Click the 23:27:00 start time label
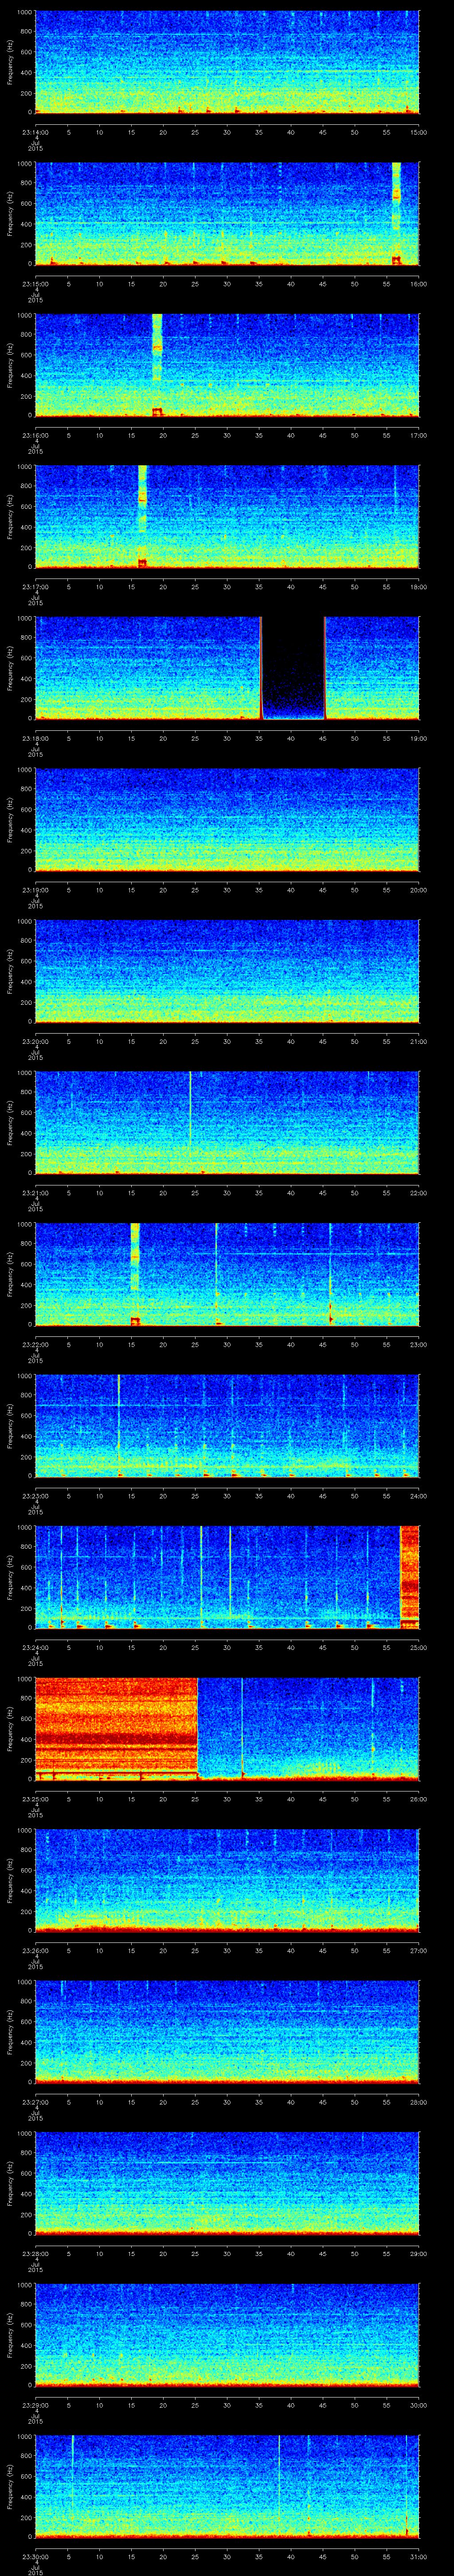This screenshot has width=454, height=2576. click(x=35, y=2102)
